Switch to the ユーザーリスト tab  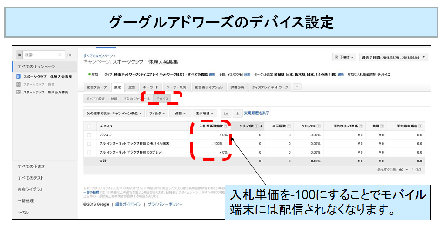point(176,87)
